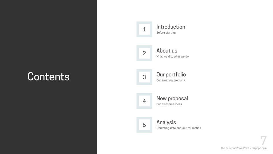Click the number 1 box icon
The image size is (273, 154).
click(144, 29)
